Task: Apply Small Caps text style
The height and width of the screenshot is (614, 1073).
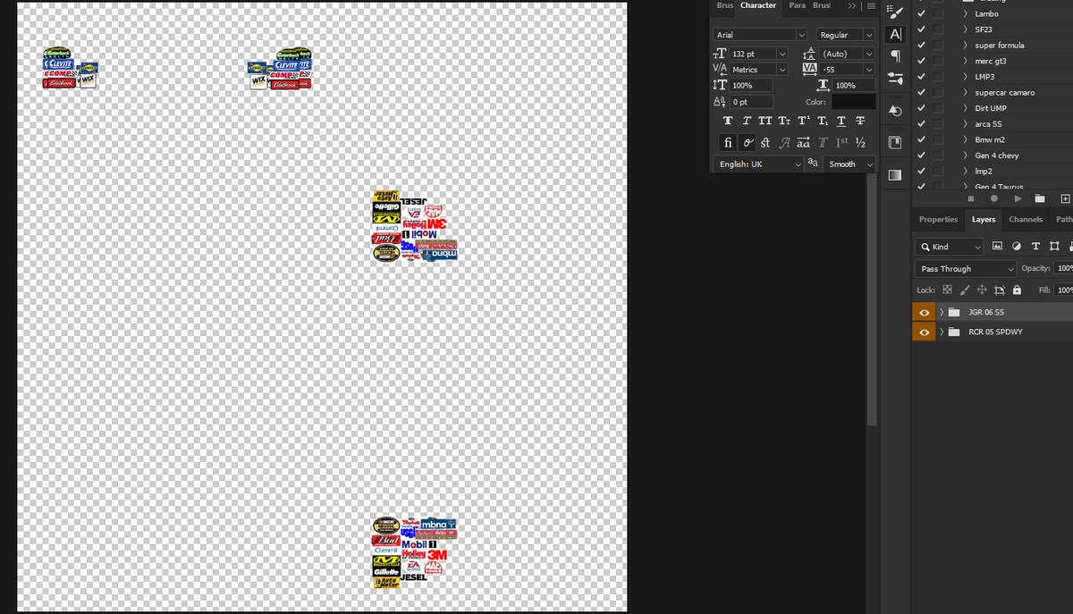Action: click(784, 121)
